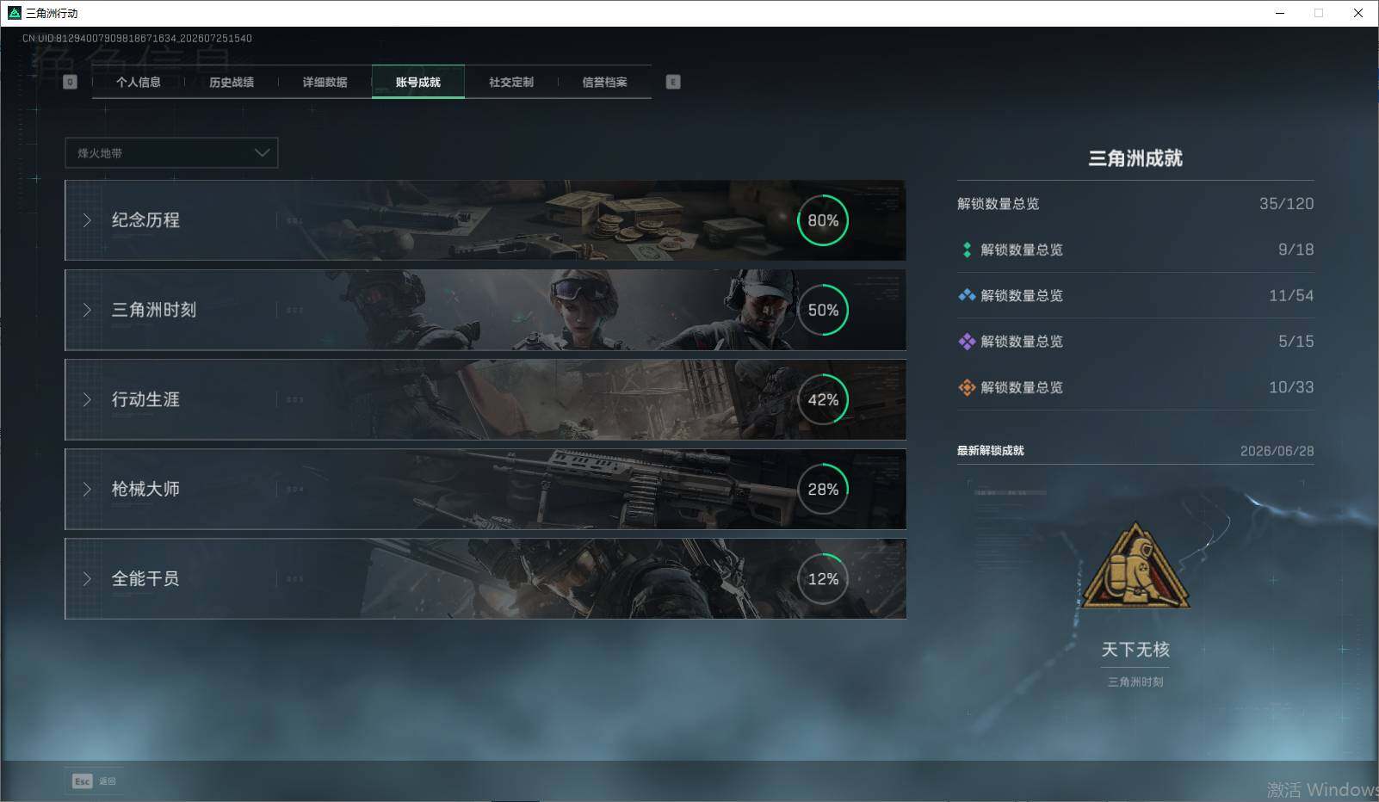Expand the 全能干员 chevron

point(87,578)
